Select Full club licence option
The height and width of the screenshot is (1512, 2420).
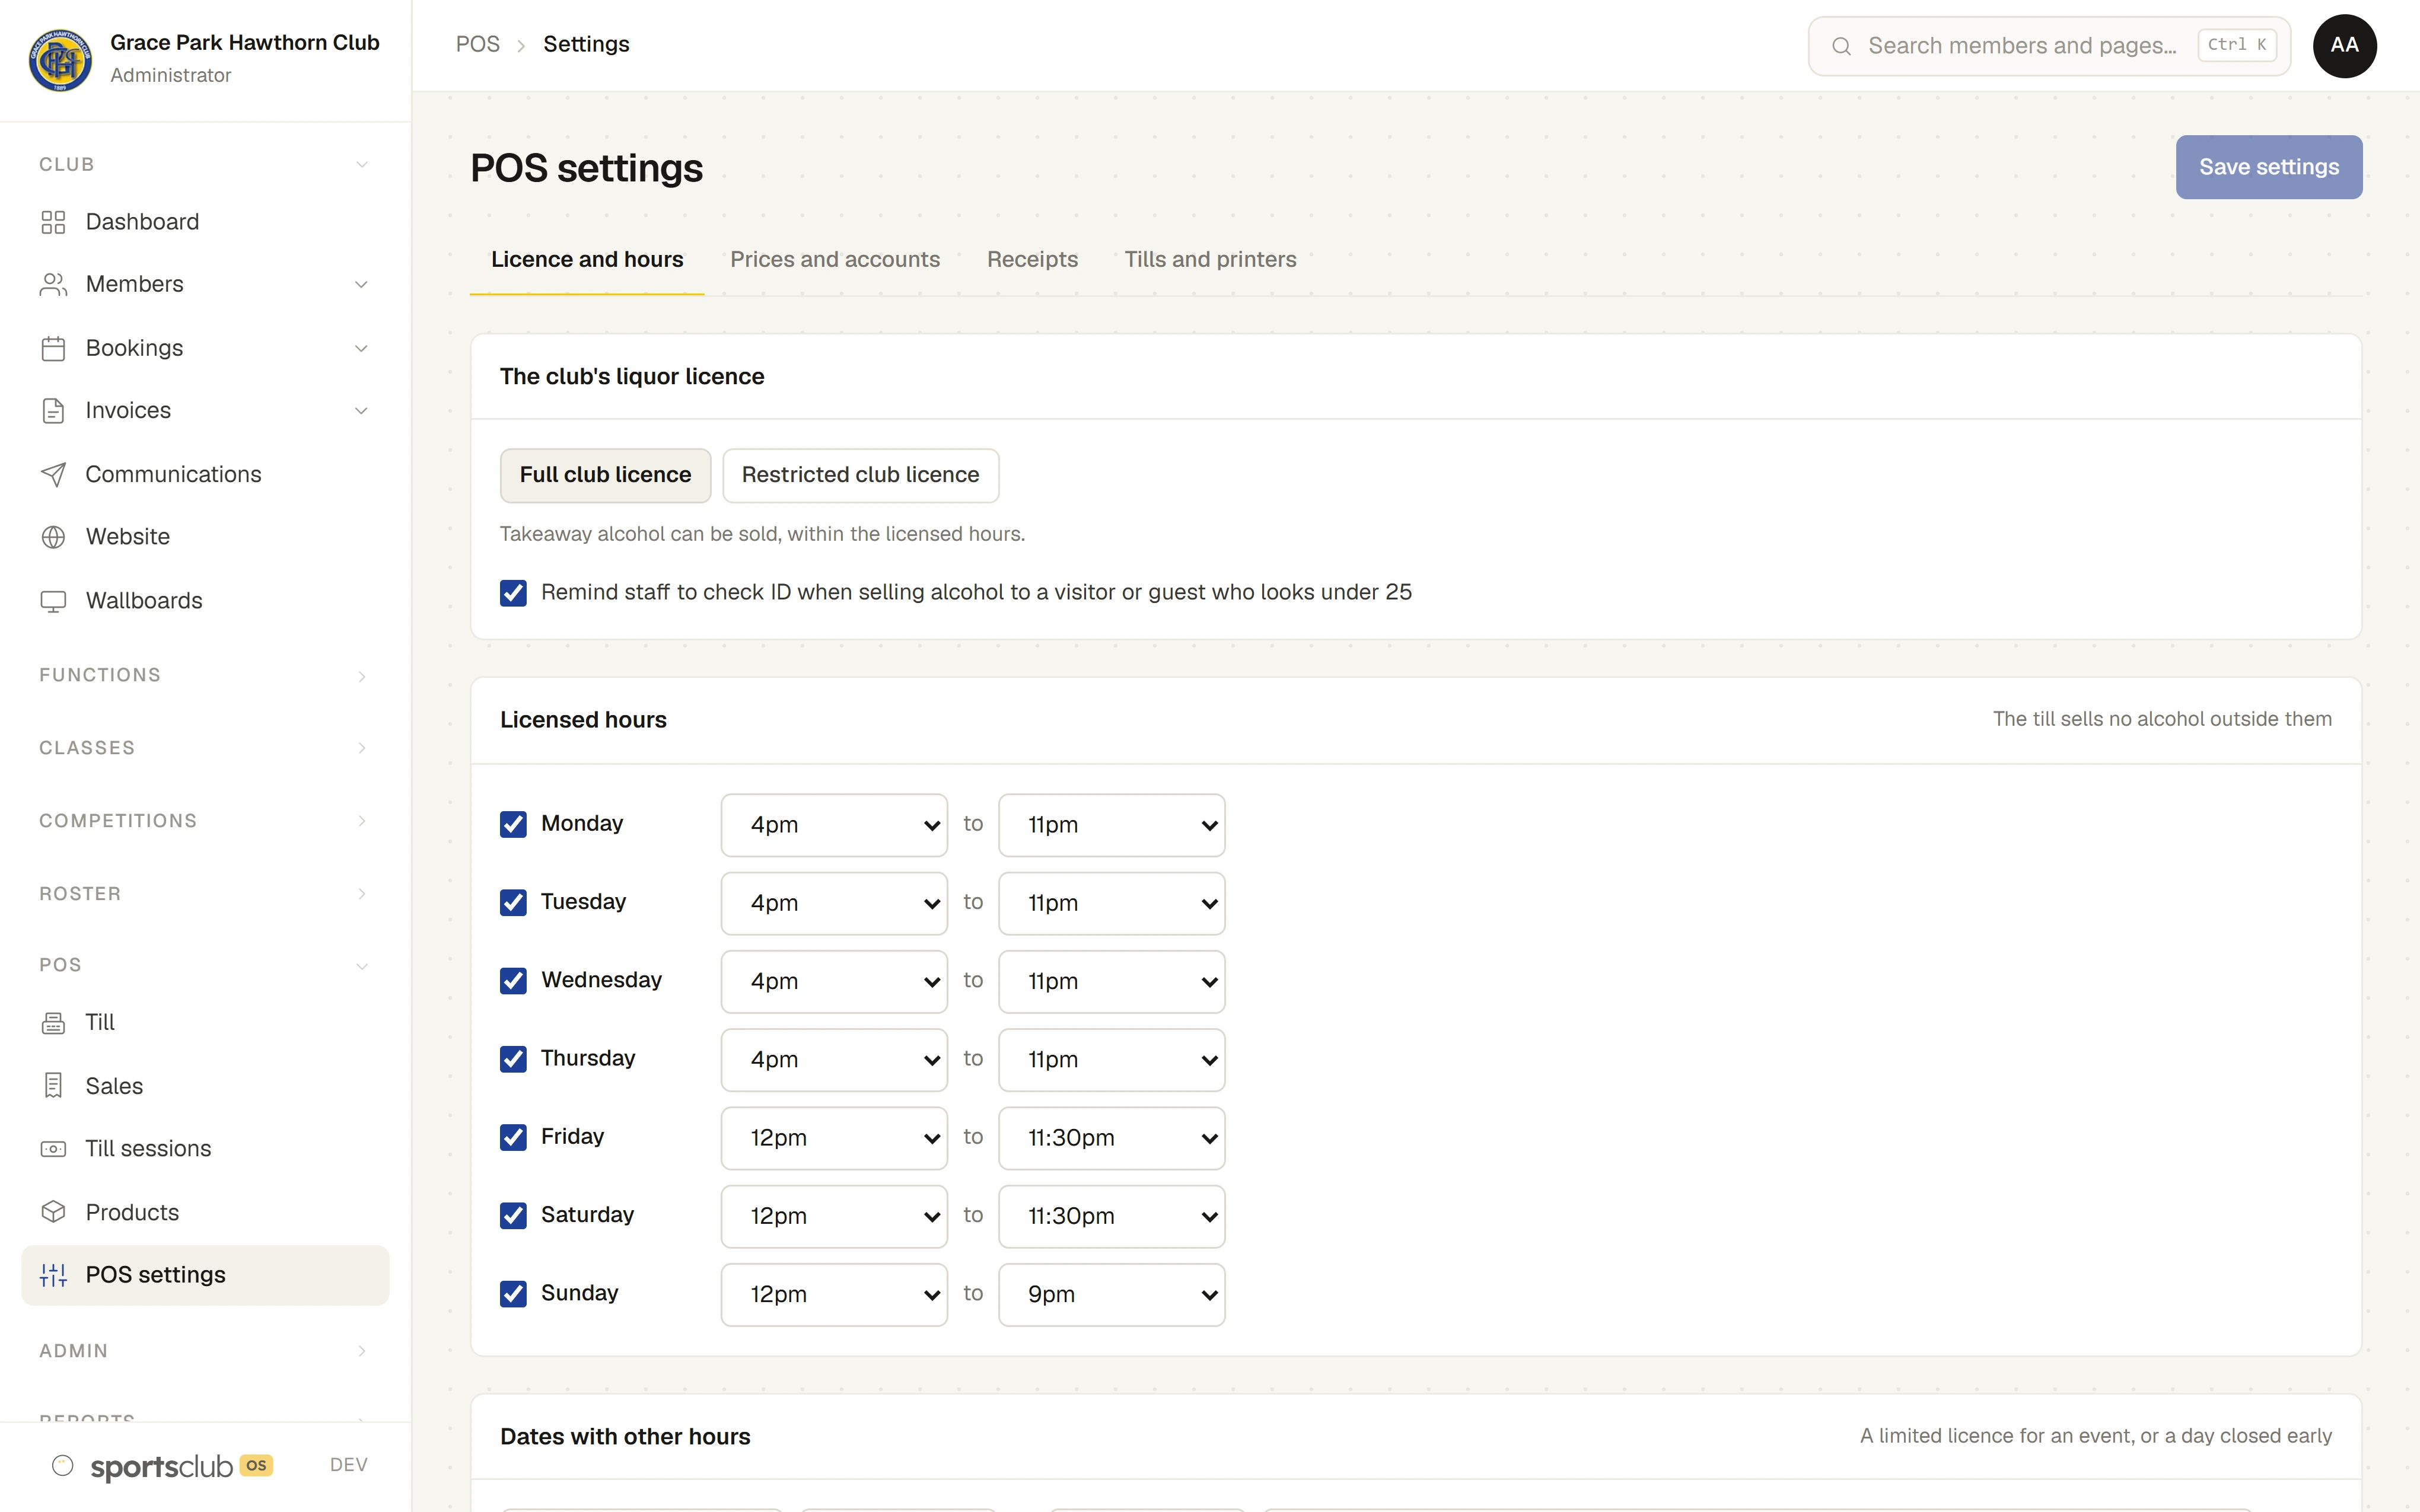click(605, 475)
